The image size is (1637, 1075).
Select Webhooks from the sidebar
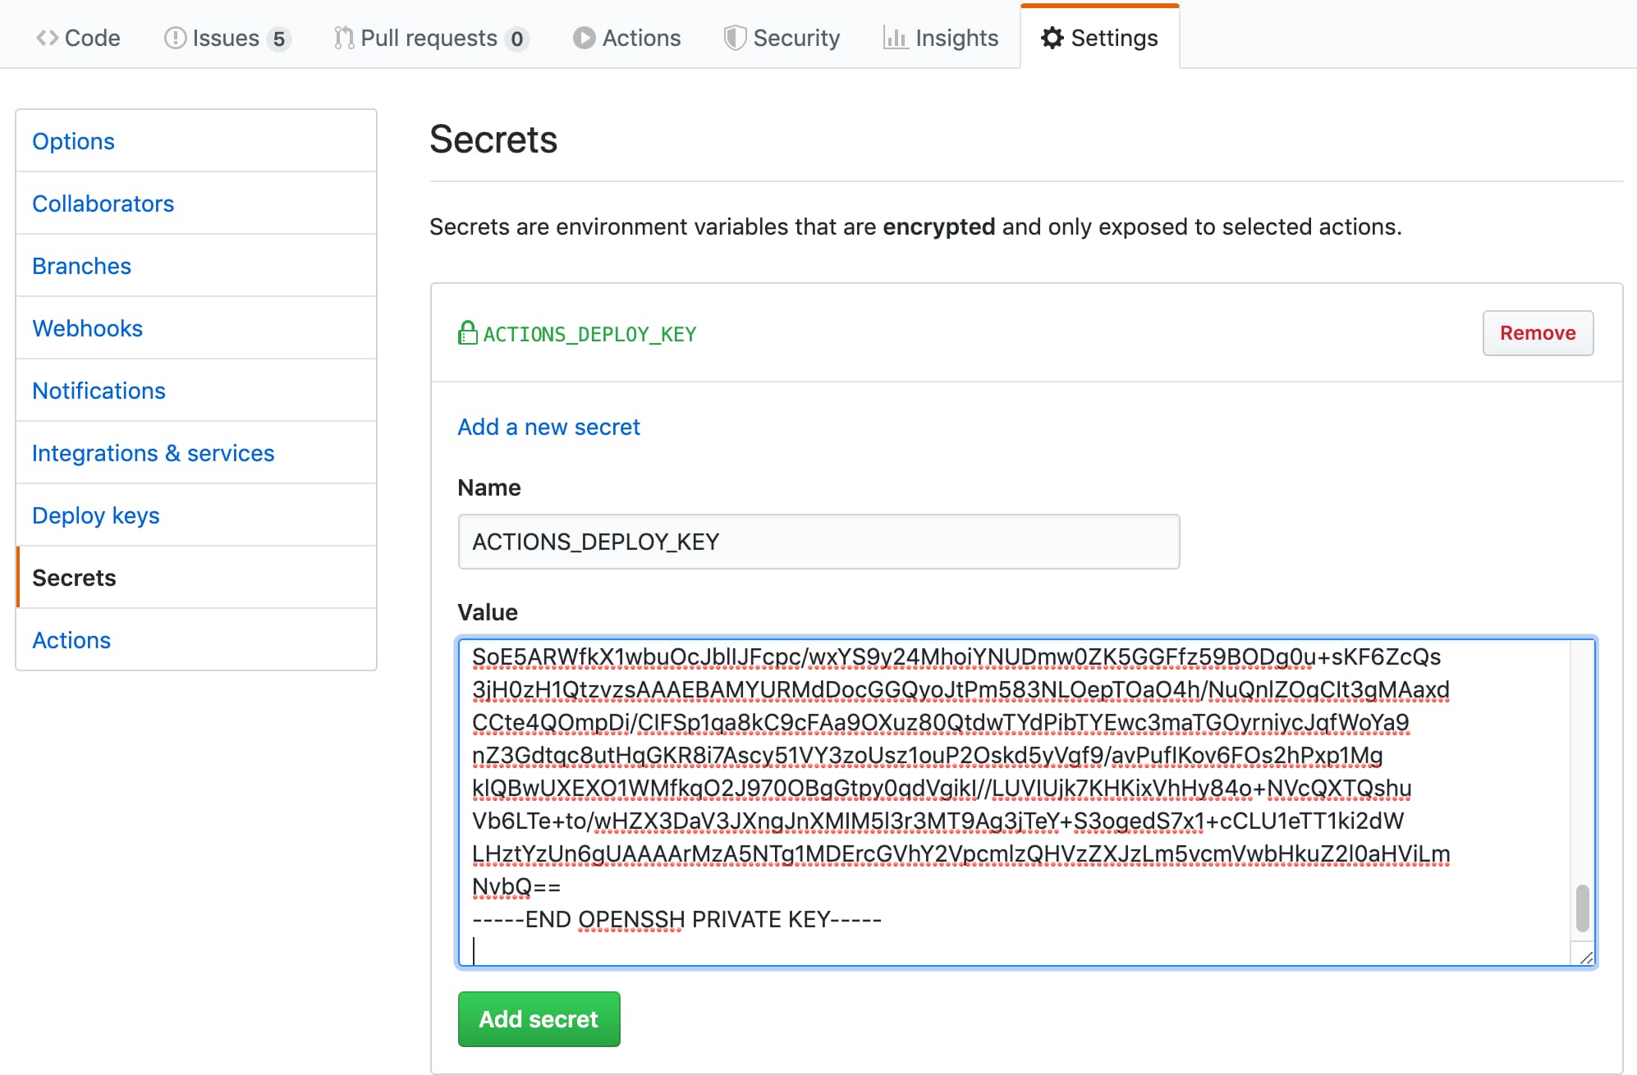(87, 328)
